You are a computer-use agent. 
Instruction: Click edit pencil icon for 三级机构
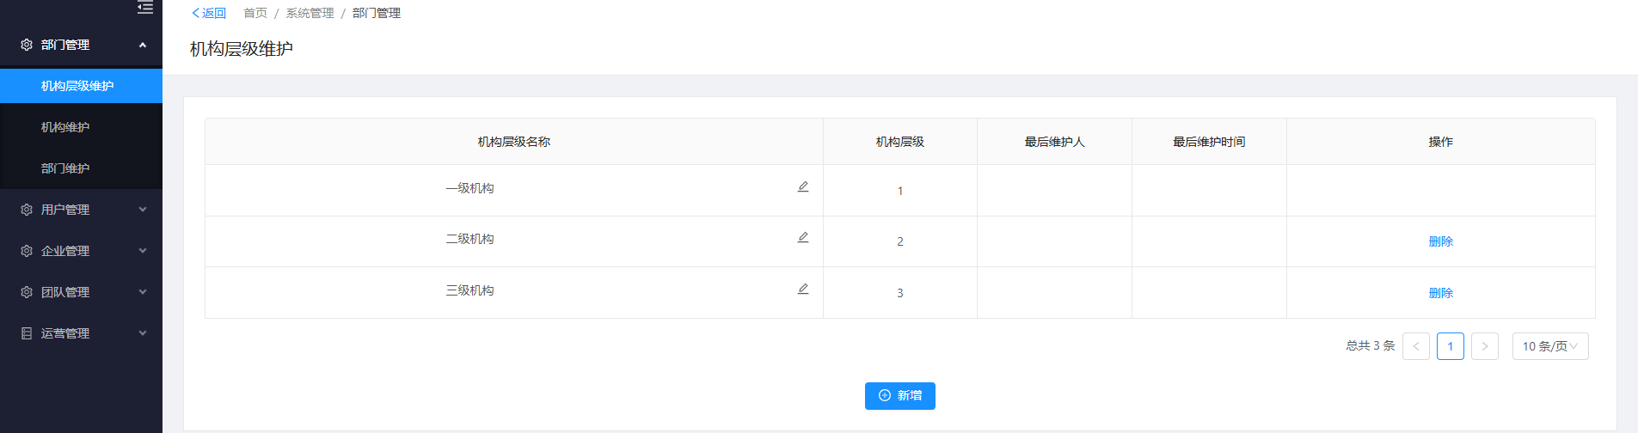(x=803, y=289)
